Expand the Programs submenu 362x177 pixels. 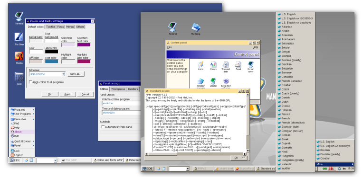coord(22,110)
